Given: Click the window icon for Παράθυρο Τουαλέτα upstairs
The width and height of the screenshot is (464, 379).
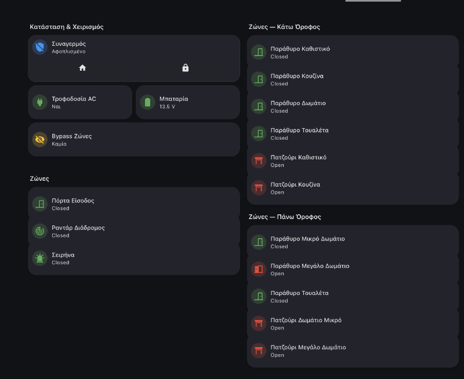Looking at the screenshot, I should [x=258, y=297].
